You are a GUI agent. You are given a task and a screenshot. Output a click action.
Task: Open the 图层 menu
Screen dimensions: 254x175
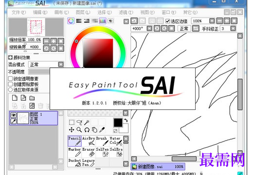click(x=83, y=12)
